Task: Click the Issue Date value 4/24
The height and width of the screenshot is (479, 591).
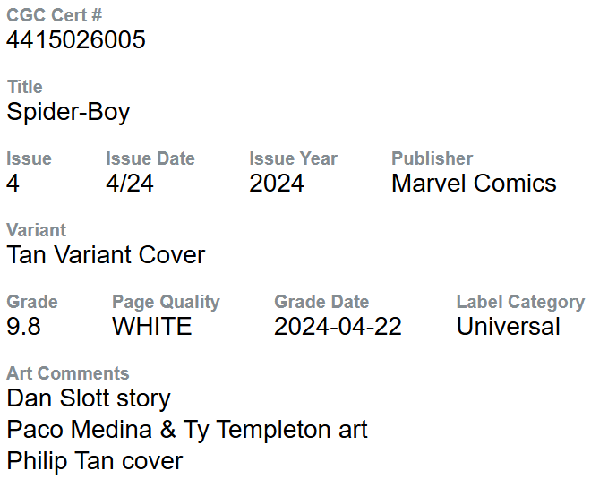Action: (x=129, y=184)
